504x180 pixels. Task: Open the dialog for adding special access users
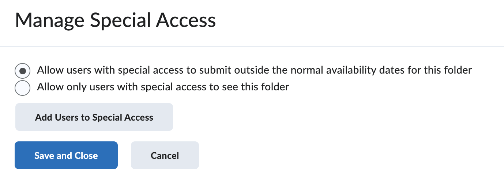click(94, 117)
